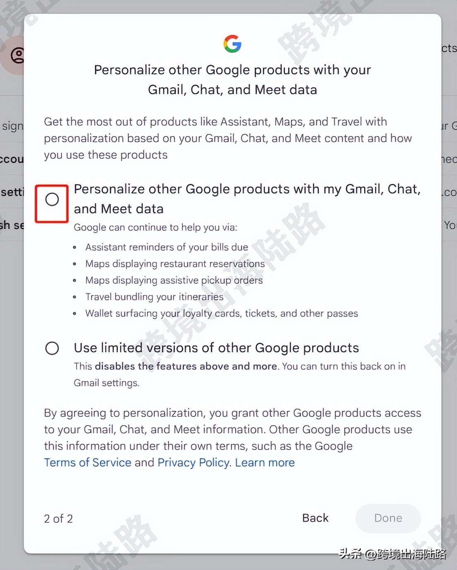Click the circular profile avatar in the top-left
This screenshot has width=457, height=570.
coord(17,55)
